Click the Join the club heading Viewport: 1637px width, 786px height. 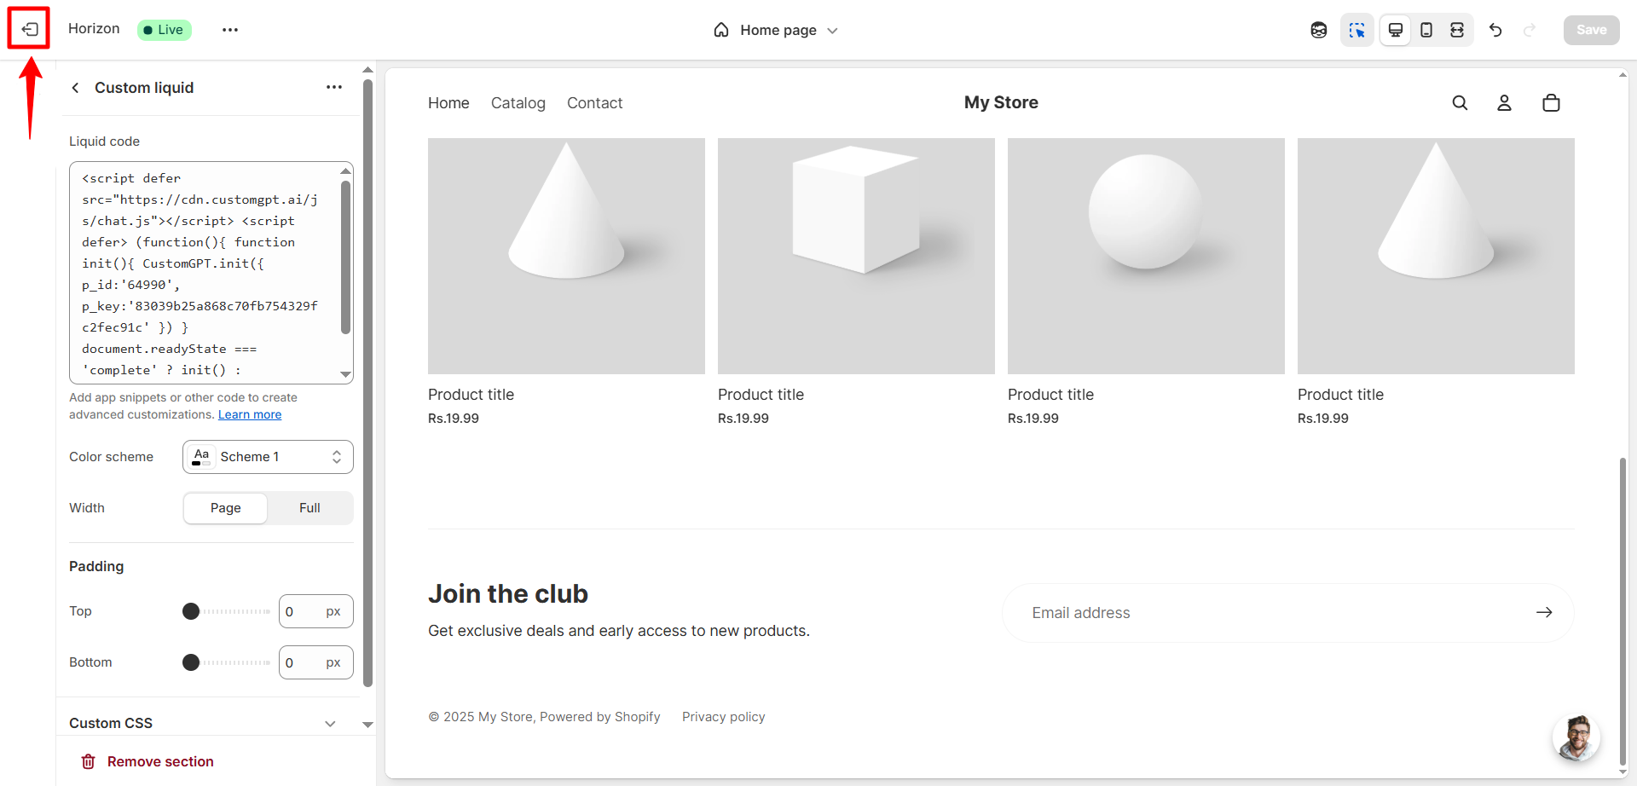pyautogui.click(x=508, y=593)
